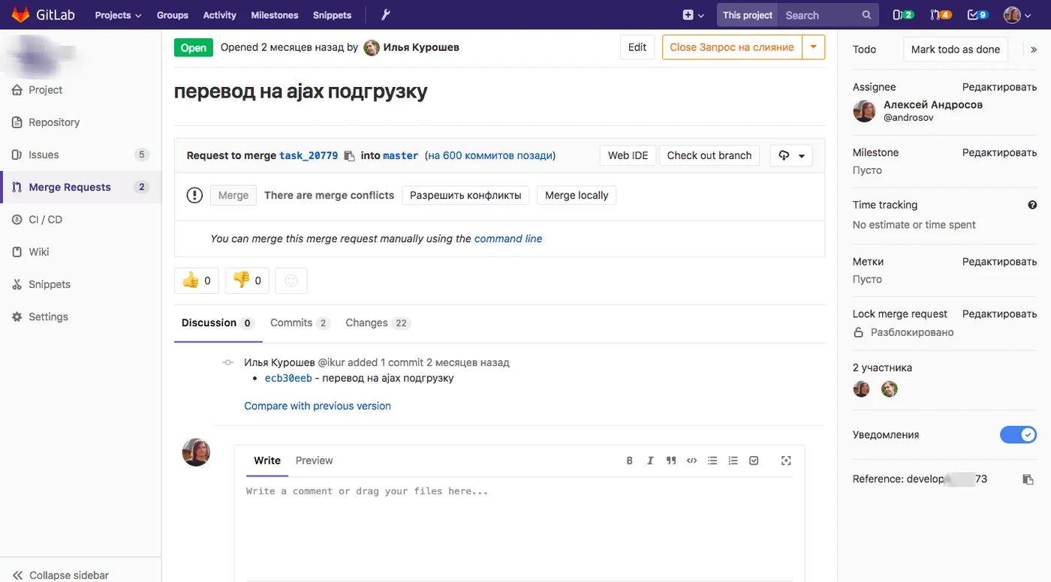Image resolution: width=1051 pixels, height=582 pixels.
Task: Expand the Projects dropdown in navbar
Action: click(118, 15)
